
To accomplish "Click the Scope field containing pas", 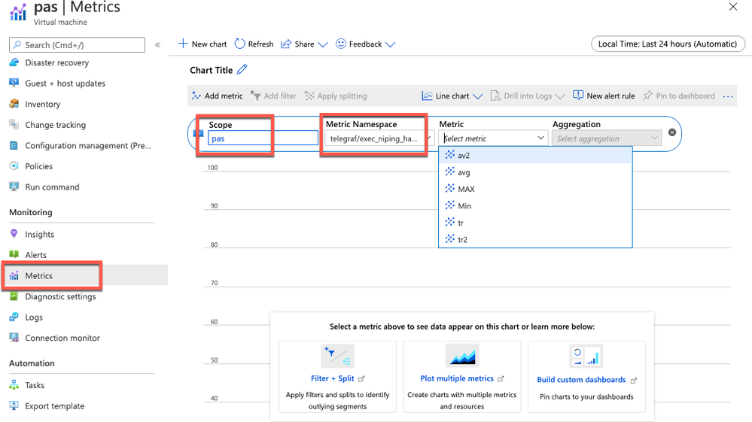I will (x=263, y=138).
